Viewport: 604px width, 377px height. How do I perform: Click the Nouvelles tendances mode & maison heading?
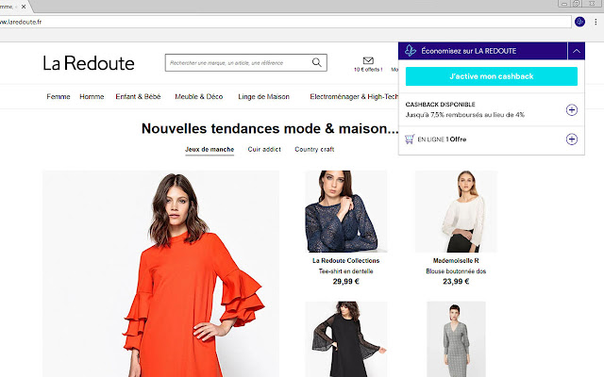pos(270,128)
